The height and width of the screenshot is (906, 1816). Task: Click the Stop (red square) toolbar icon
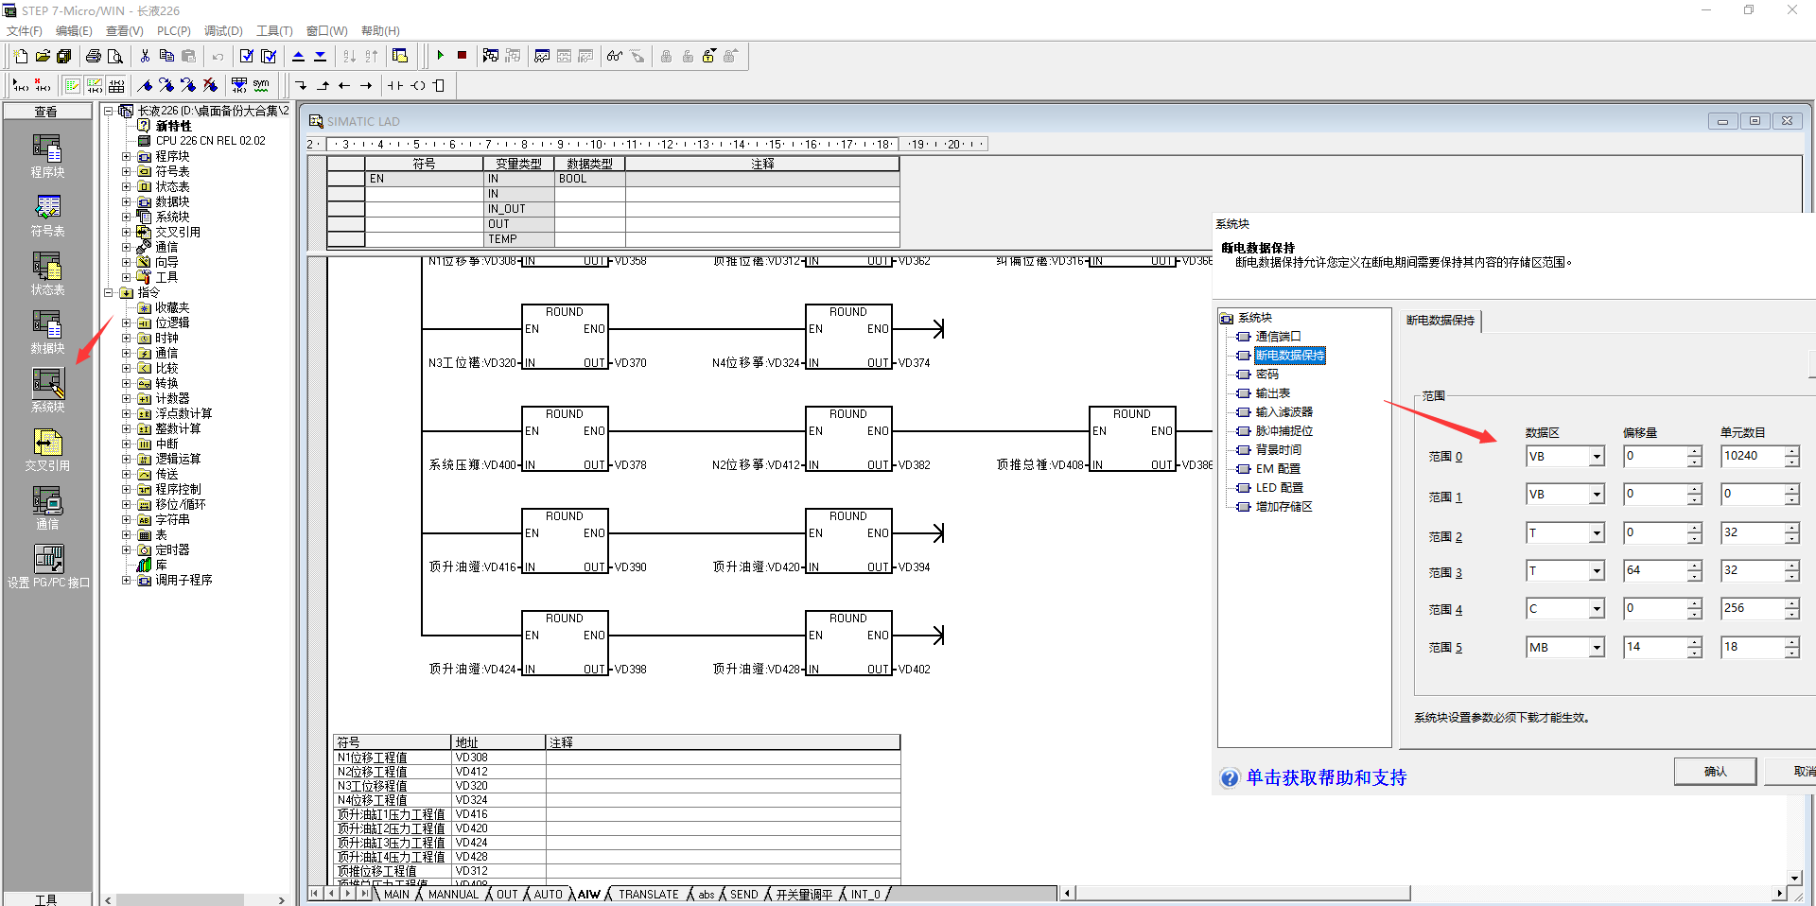[x=462, y=56]
